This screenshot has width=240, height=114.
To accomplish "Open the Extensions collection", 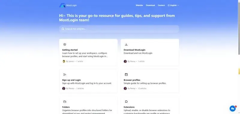I will click(150, 105).
